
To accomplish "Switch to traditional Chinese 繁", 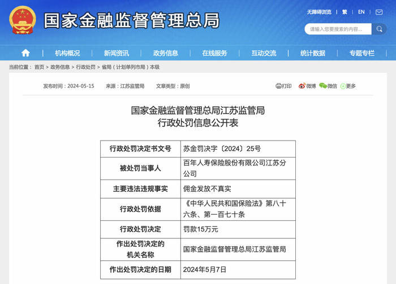I will click(345, 12).
